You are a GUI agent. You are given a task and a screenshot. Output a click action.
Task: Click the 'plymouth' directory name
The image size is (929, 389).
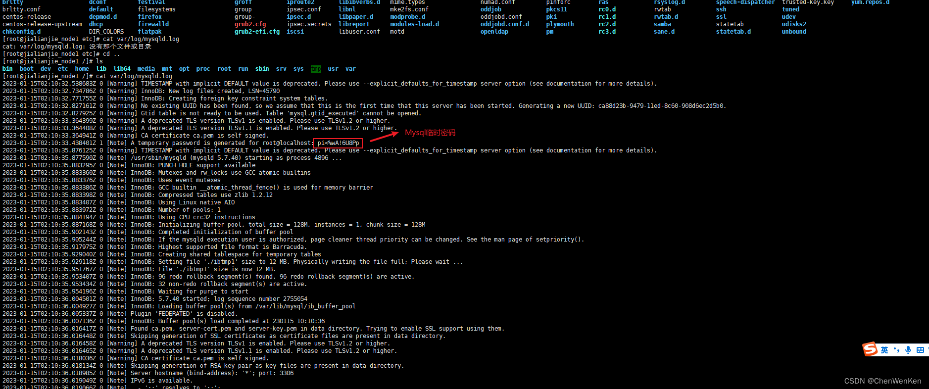[x=560, y=24]
